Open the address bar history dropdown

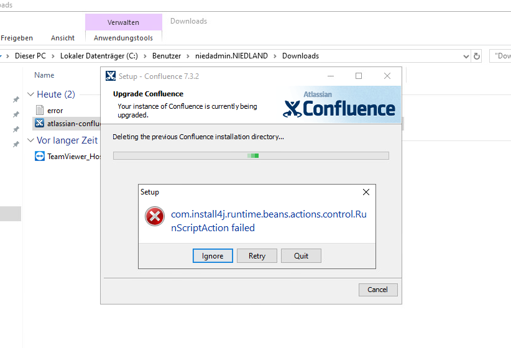tap(466, 56)
